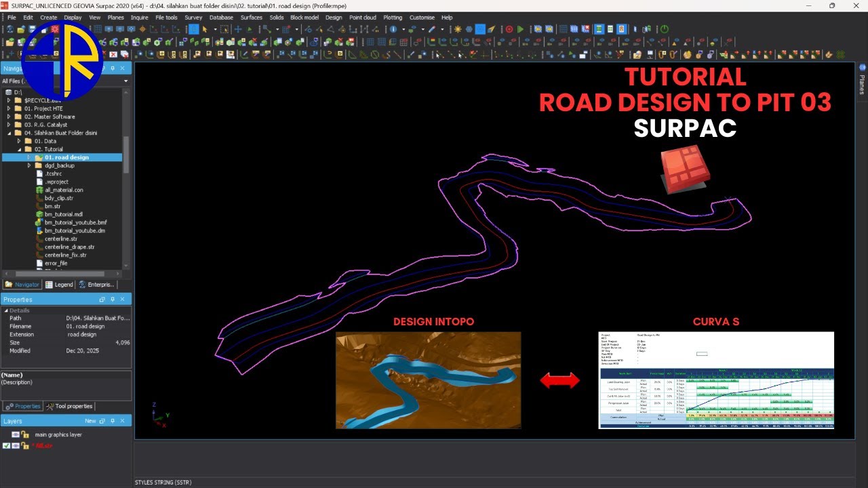Float the Properties panel using its window icon
The width and height of the screenshot is (868, 488).
tap(102, 299)
